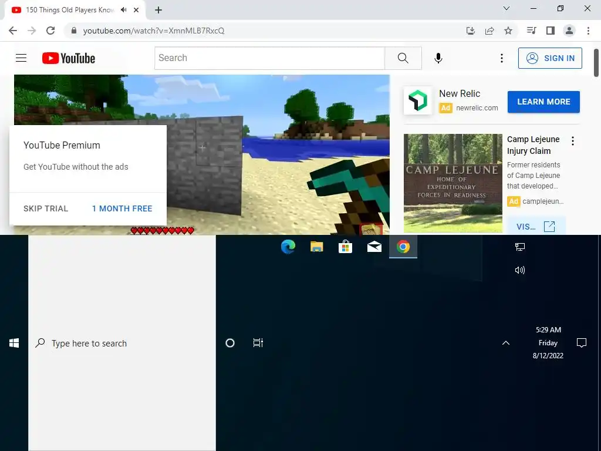Open Chrome profile avatar
The width and height of the screenshot is (601, 451).
(569, 31)
